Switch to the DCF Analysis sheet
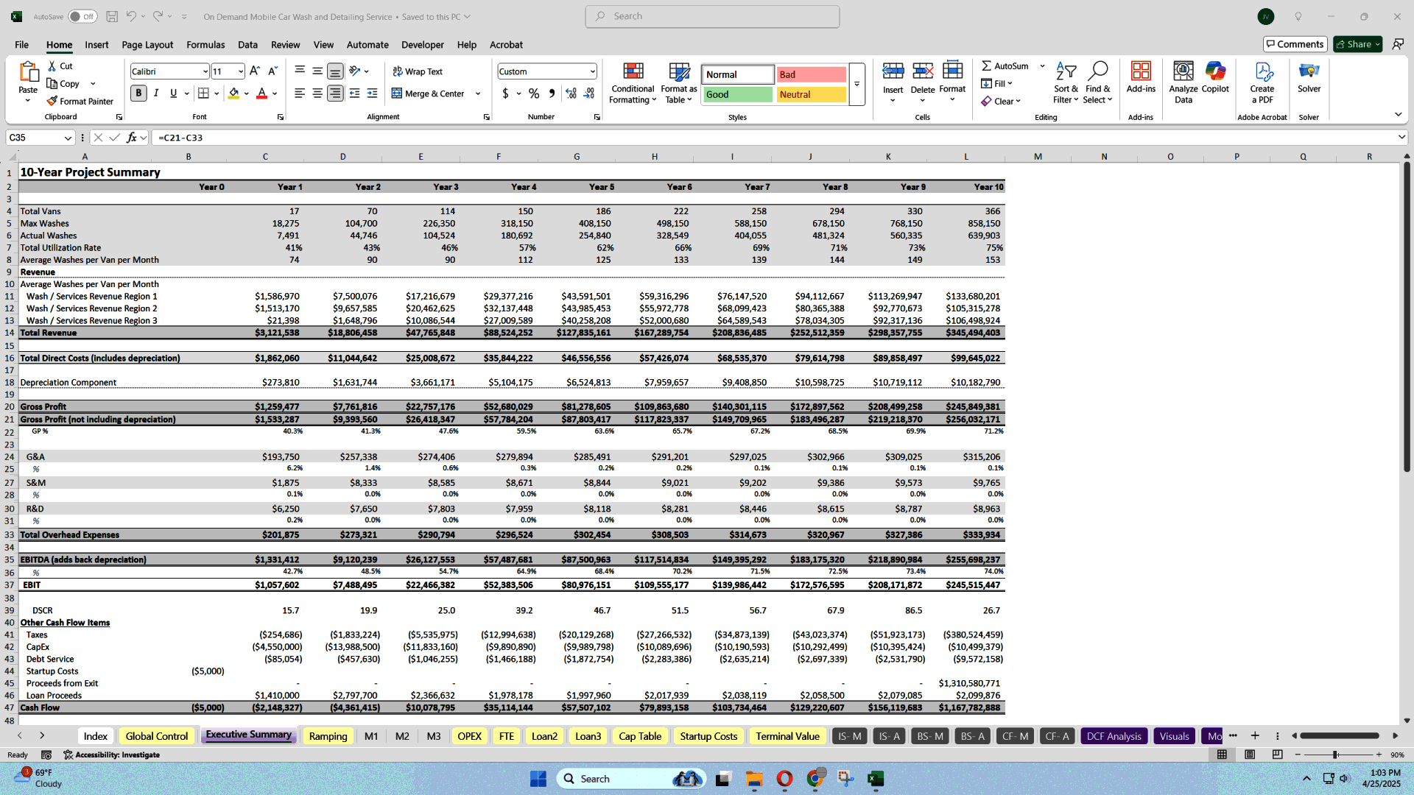Viewport: 1414px width, 795px height. point(1114,736)
